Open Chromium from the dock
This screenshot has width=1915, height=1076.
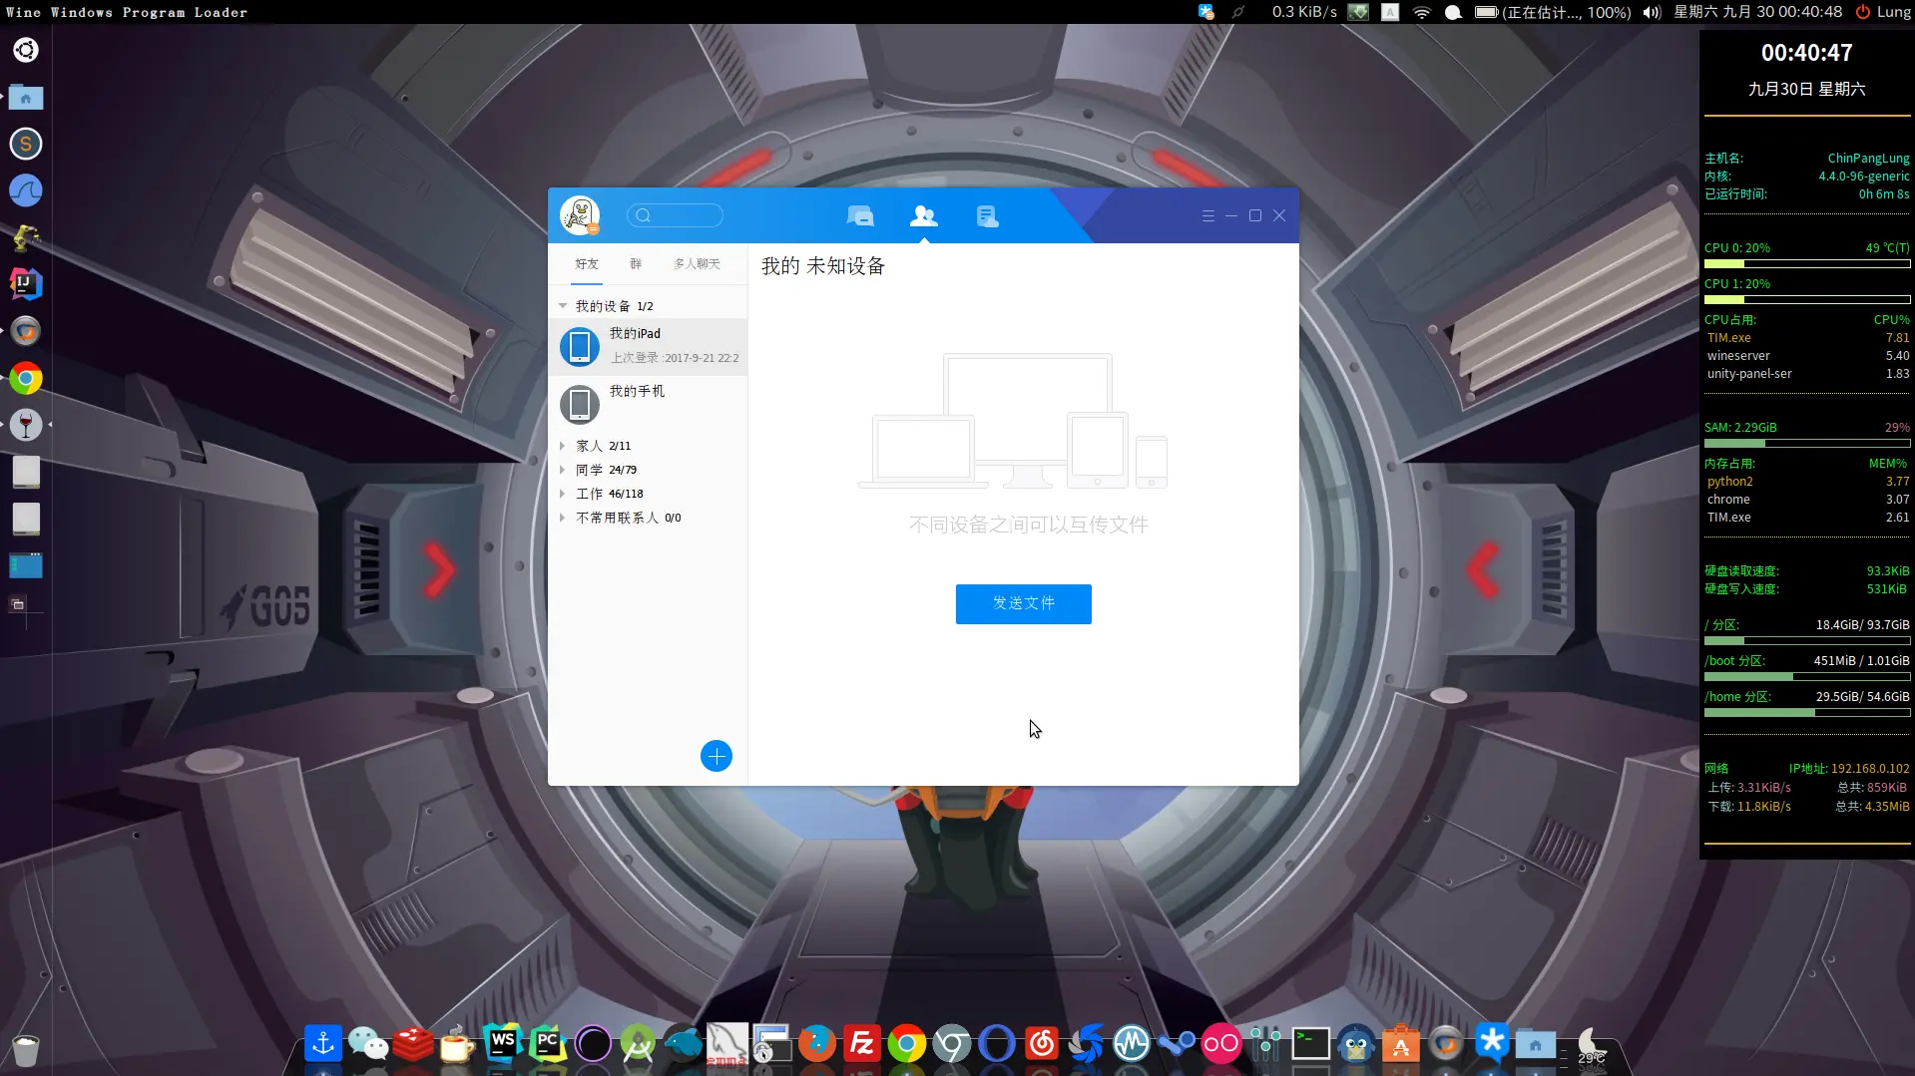click(x=952, y=1044)
